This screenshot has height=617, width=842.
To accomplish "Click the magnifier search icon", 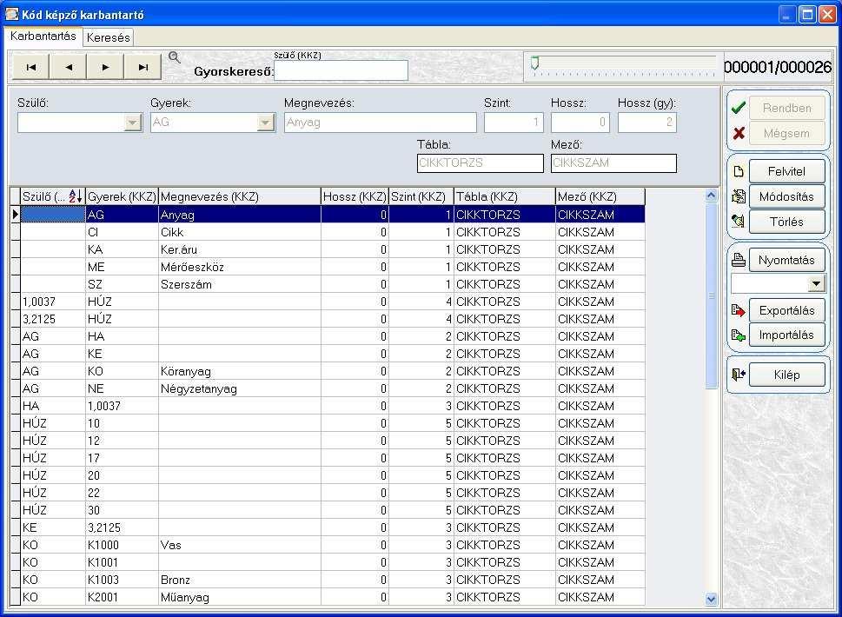I will tap(174, 57).
